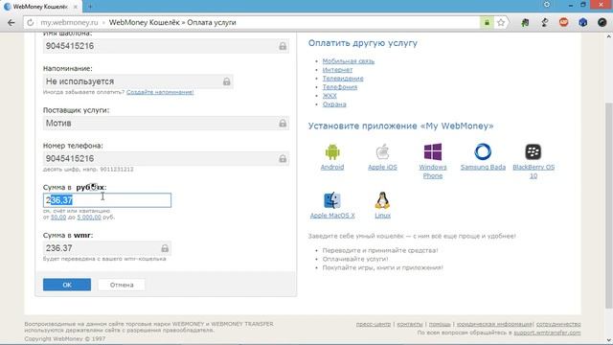Click the Номер телефона field 9045415216

[166, 158]
